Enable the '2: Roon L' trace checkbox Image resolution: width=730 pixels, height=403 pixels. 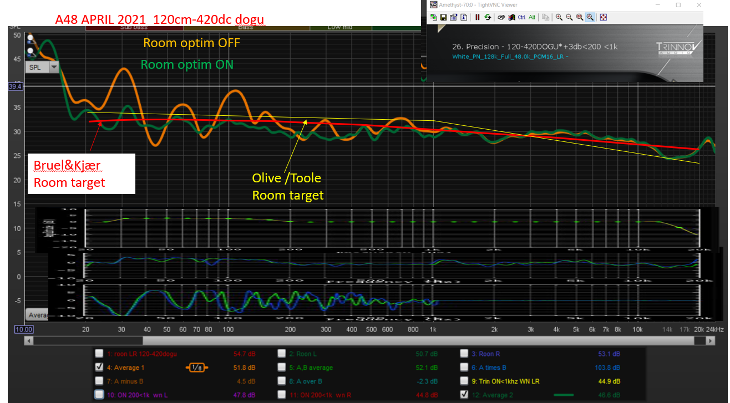pos(282,354)
